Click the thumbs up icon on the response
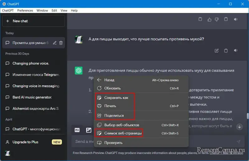Viewport: 249px width, 161px height. point(209,20)
